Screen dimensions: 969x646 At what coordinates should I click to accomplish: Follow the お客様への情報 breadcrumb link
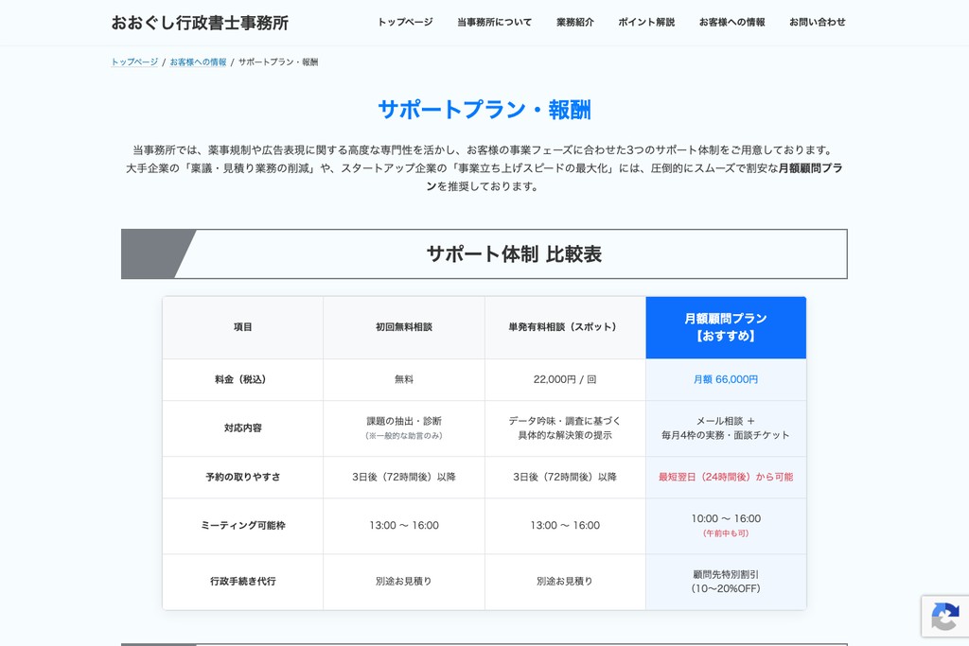pyautogui.click(x=198, y=61)
